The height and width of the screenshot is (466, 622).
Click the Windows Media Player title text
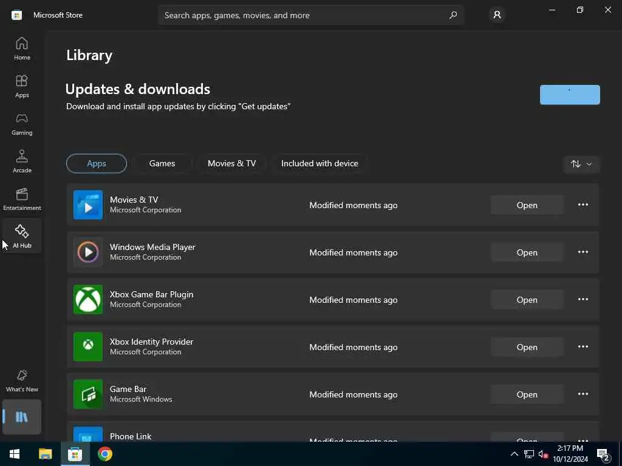point(152,247)
